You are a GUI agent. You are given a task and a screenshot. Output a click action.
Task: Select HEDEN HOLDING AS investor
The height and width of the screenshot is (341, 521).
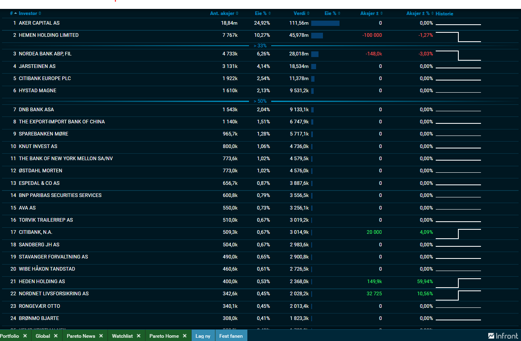(x=42, y=282)
